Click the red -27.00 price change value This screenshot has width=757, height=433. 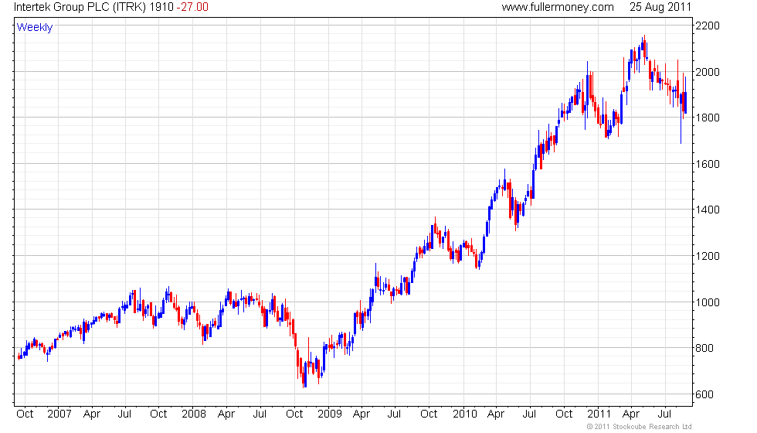(191, 7)
